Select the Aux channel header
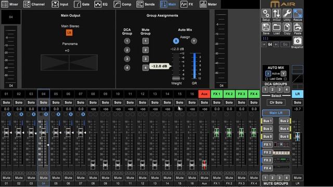 (x=204, y=94)
